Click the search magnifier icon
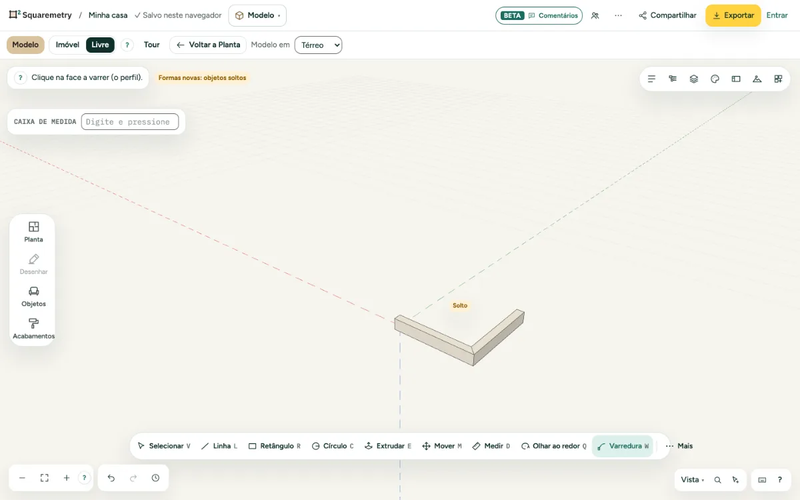 tap(717, 480)
